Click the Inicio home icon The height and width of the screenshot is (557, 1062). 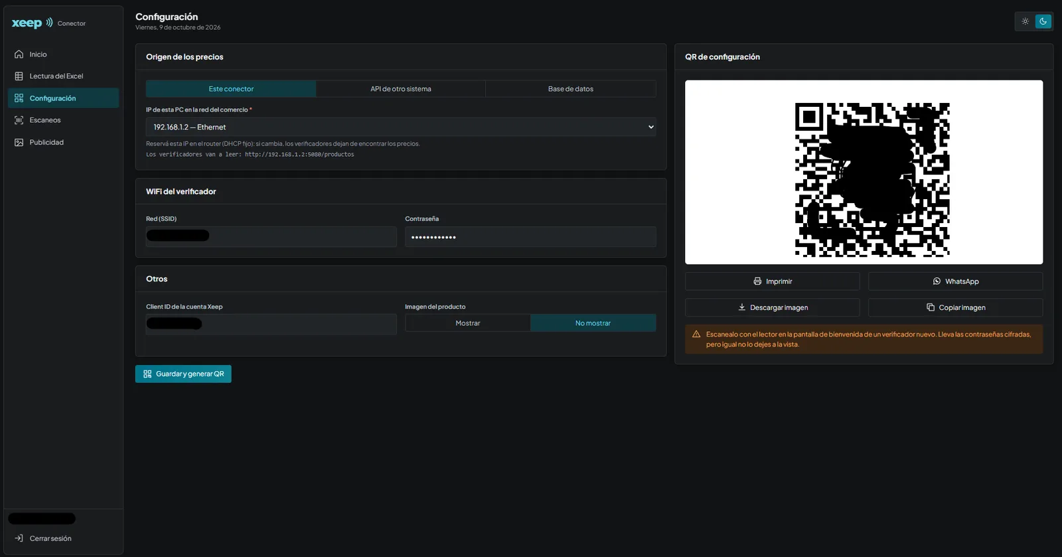point(19,54)
